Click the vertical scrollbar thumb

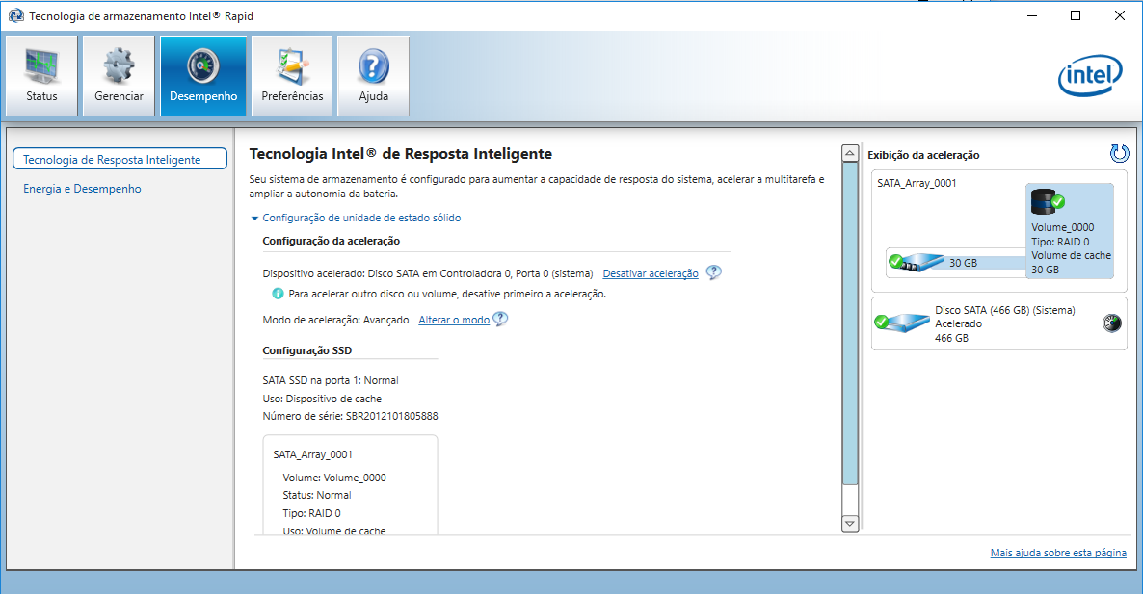tap(849, 323)
